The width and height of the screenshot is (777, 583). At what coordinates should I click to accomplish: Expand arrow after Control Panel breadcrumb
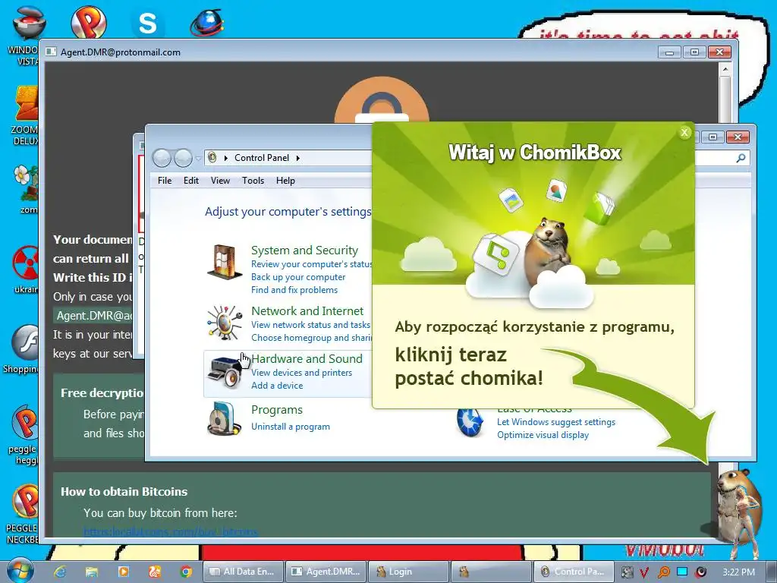point(297,158)
